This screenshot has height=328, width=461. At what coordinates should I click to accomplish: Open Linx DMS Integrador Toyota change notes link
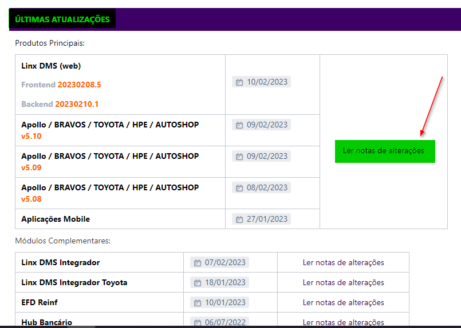(344, 282)
